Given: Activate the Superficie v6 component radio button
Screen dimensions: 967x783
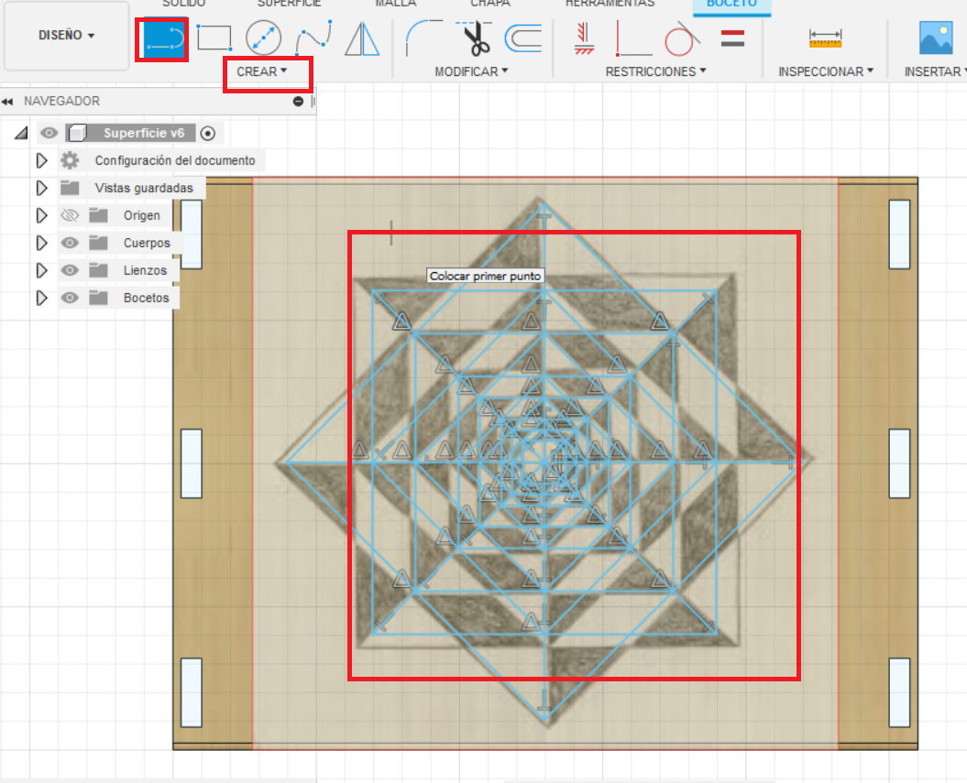Looking at the screenshot, I should tap(208, 133).
